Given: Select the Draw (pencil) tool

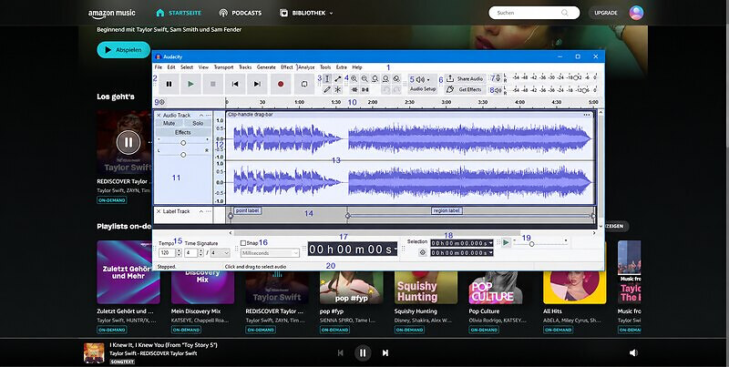Looking at the screenshot, I should 327,89.
